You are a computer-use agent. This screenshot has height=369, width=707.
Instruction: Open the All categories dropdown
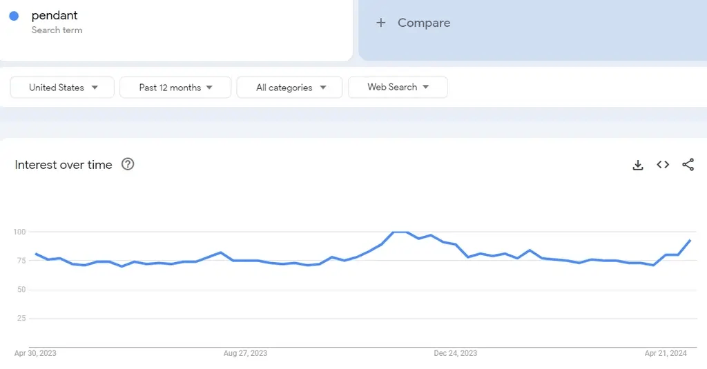coord(290,88)
